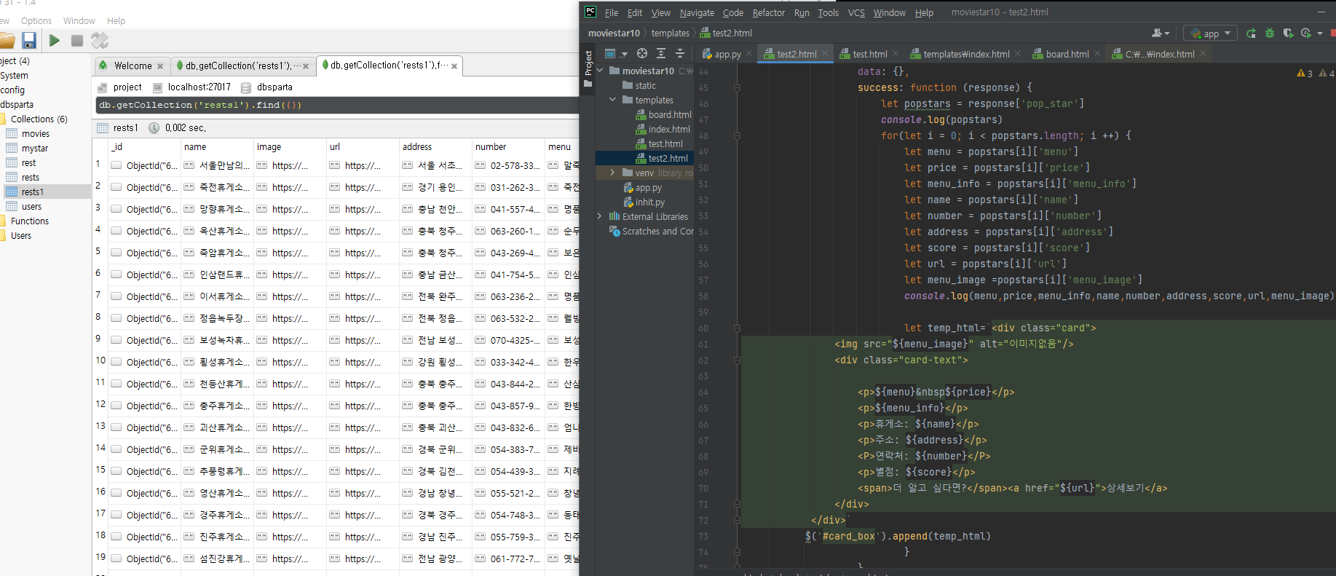
Task: Click the locate-file crosshair icon in PyCharm Project panel
Action: (x=642, y=53)
